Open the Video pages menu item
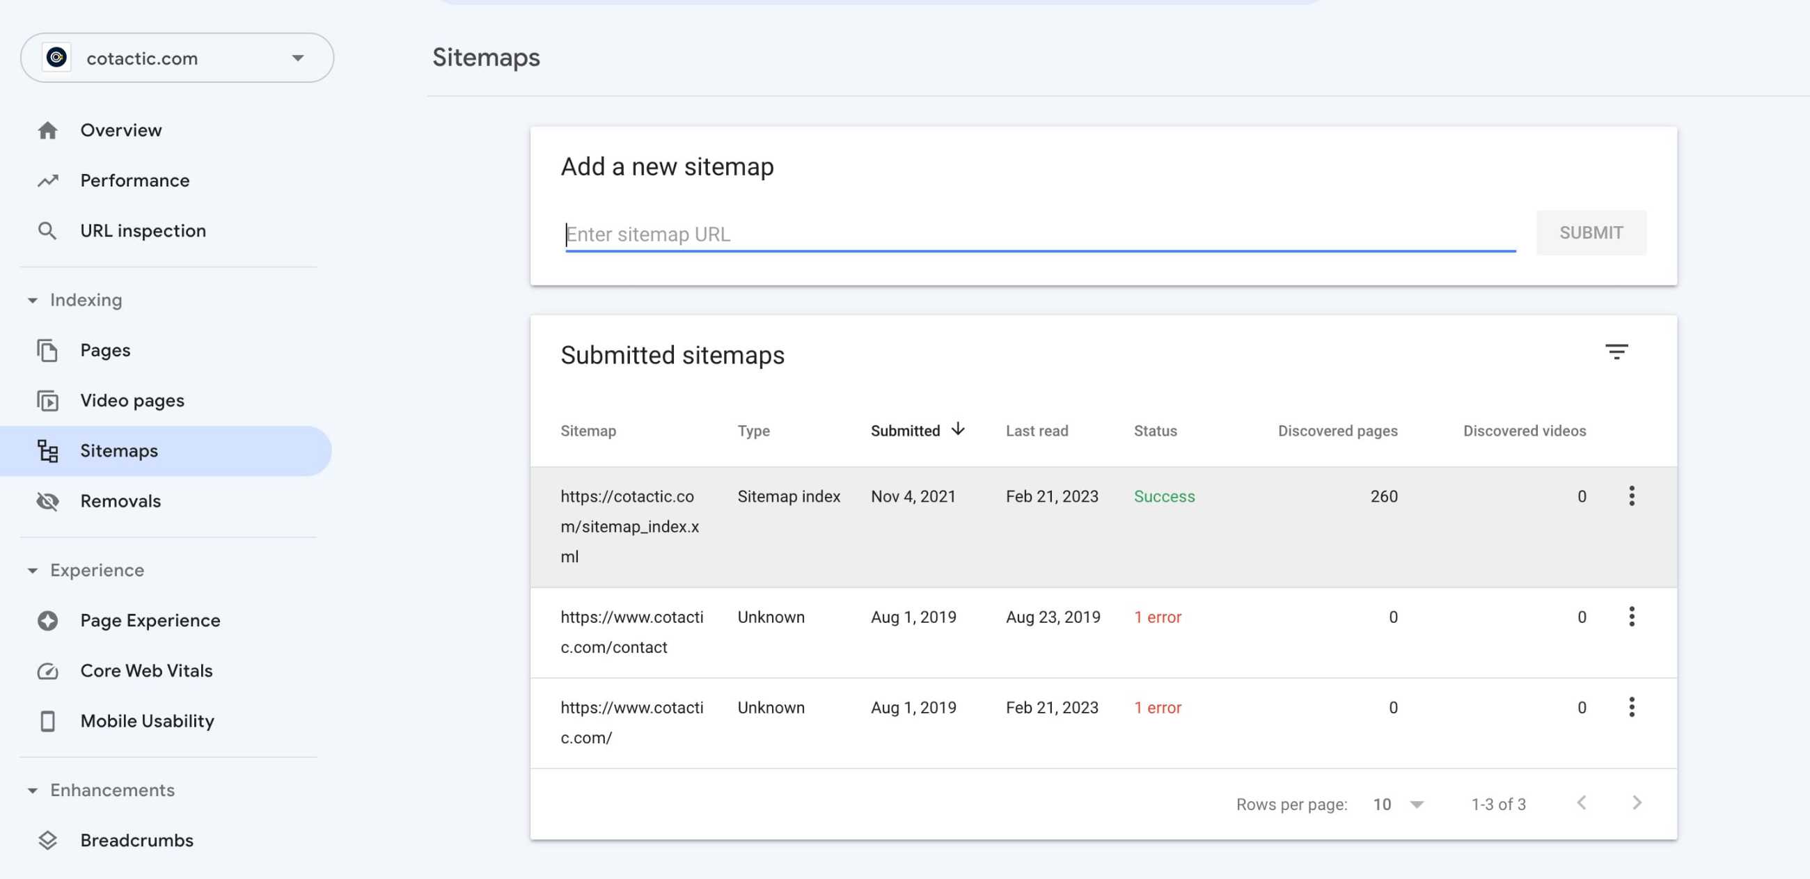 pyautogui.click(x=166, y=400)
